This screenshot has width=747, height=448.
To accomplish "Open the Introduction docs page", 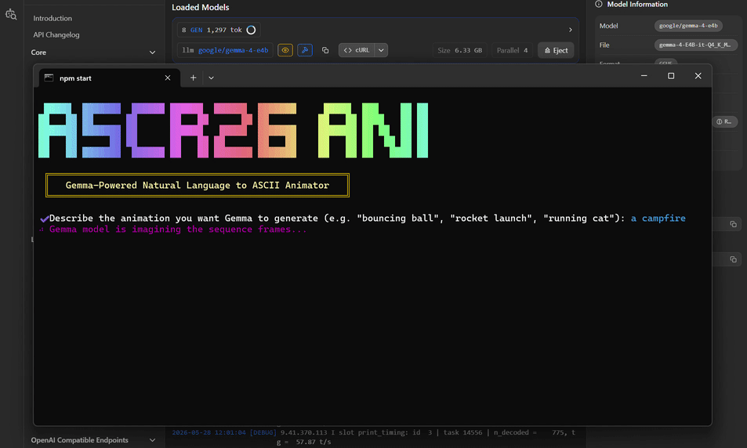I will coord(53,18).
